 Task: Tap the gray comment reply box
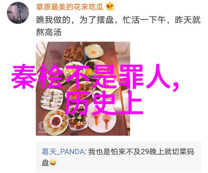(x=119, y=157)
